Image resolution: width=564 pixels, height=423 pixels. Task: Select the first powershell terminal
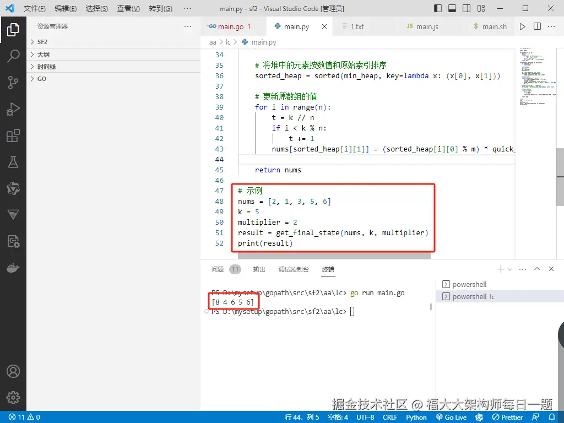click(500, 284)
